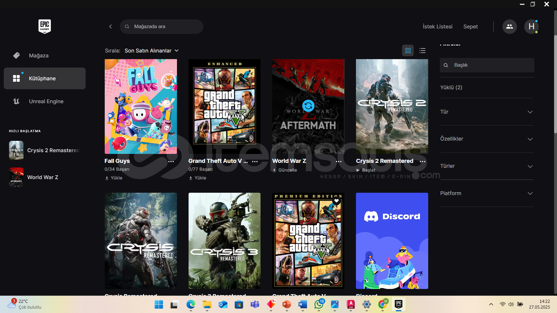The image size is (557, 313).
Task: Switch to grid view layout
Action: click(408, 51)
